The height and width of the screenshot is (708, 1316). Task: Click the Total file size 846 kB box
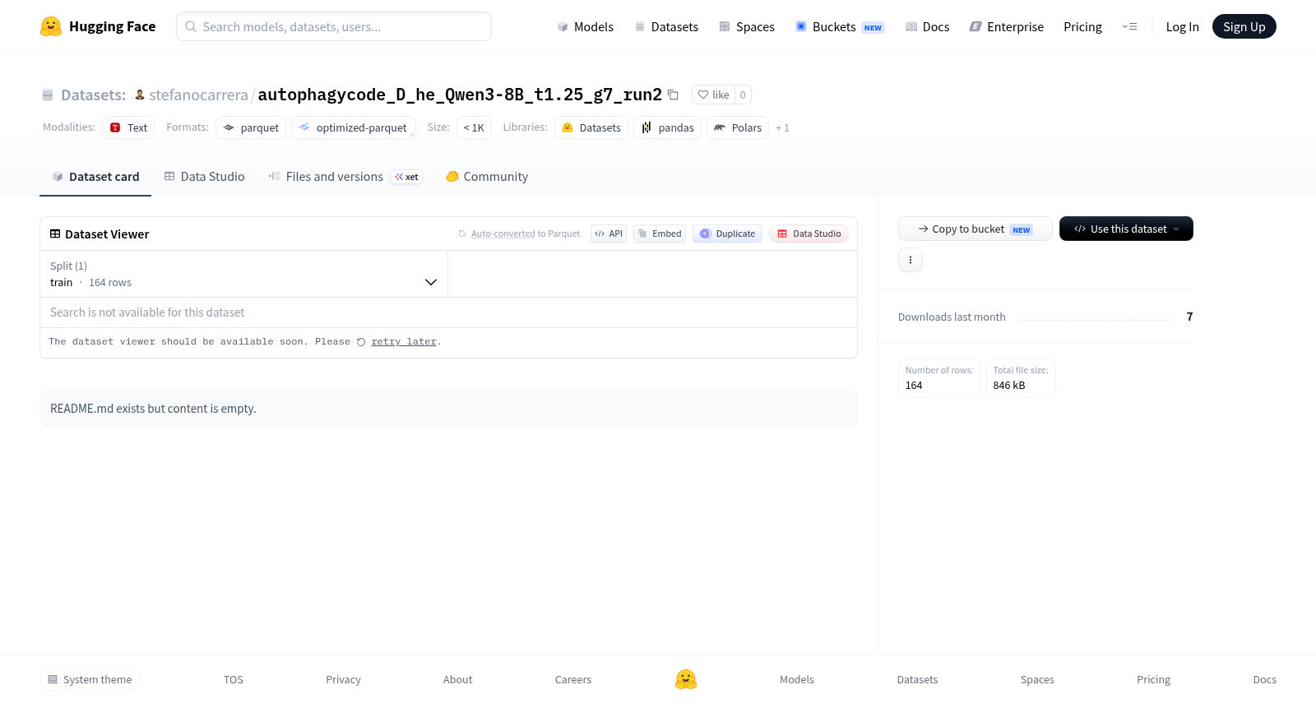click(x=1021, y=378)
